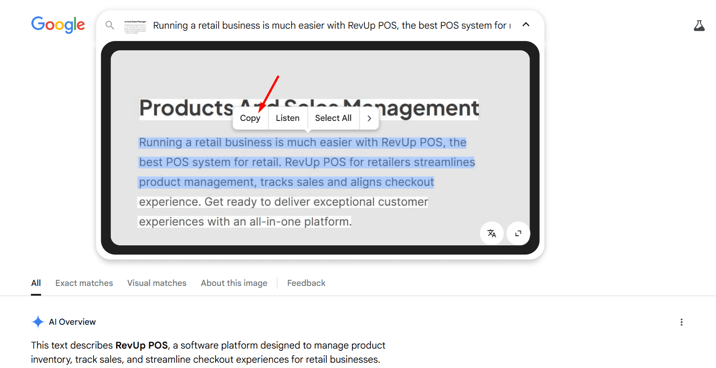Viewport: 716px width, 368px height.
Task: Click the magnifier search icon
Action: tap(110, 25)
